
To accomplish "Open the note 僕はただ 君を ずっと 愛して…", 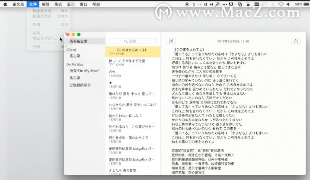I will [133, 95].
